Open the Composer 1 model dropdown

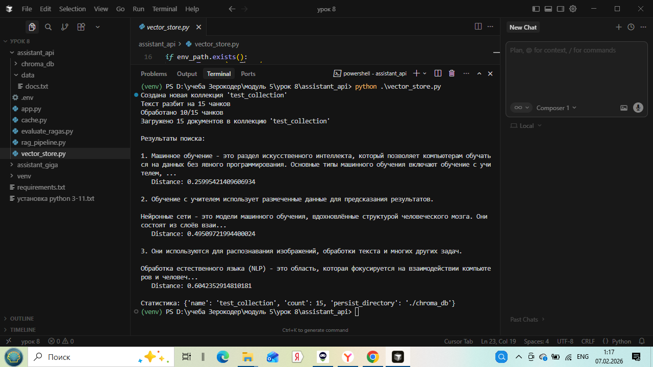pyautogui.click(x=557, y=108)
